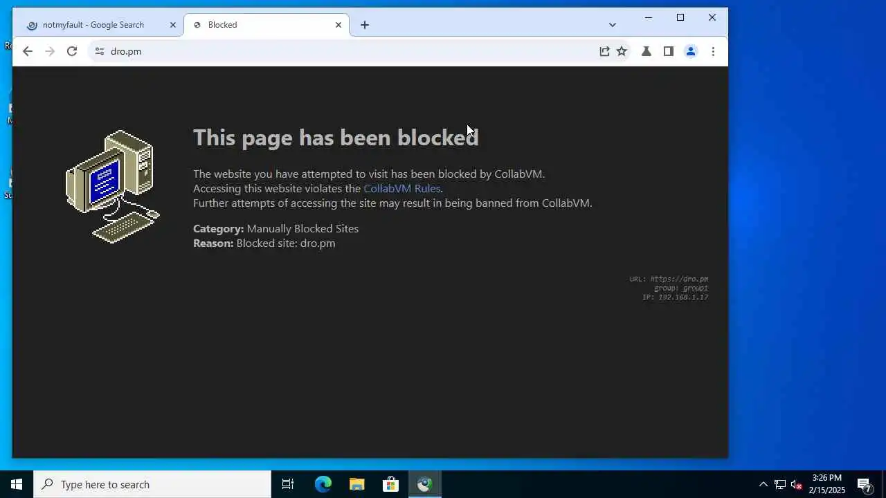The height and width of the screenshot is (498, 886).
Task: Click the 'IP: 192.168.1.17' line
Action: [x=675, y=297]
